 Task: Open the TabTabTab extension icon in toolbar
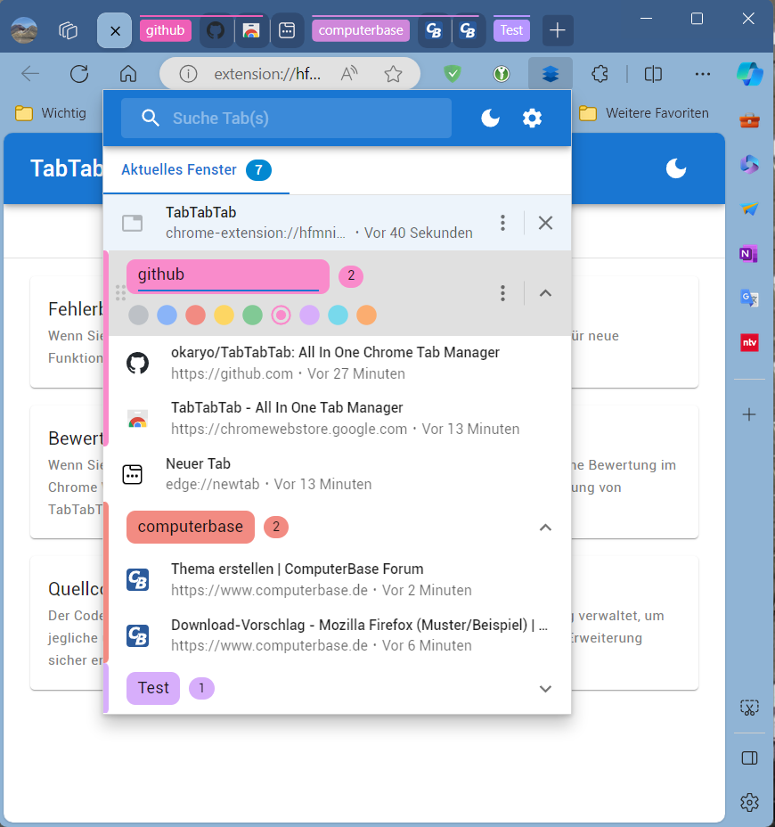[x=550, y=74]
